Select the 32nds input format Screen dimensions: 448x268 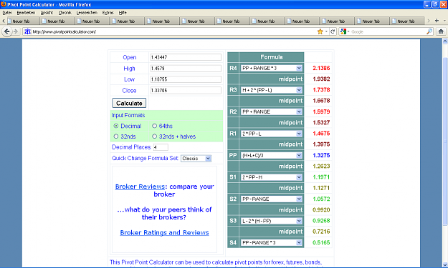[x=116, y=137]
